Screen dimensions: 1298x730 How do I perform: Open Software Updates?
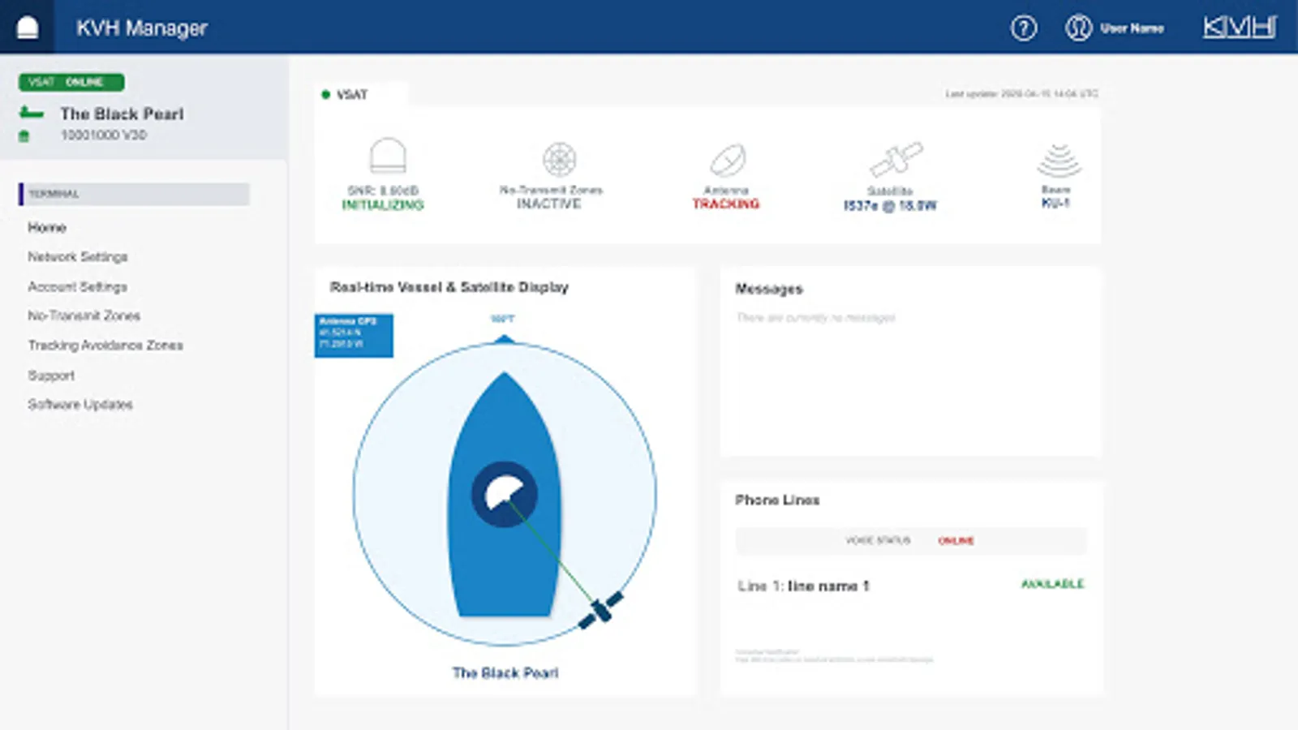click(x=80, y=404)
